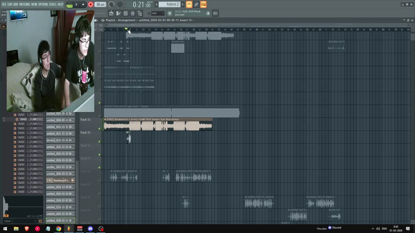415x233 pixels.
Task: Open the VIEW menu
Action: pos(34,4)
